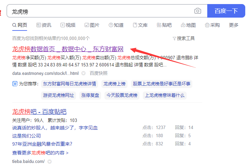
Task: Open the 贴吧 tab
Action: click(x=164, y=25)
